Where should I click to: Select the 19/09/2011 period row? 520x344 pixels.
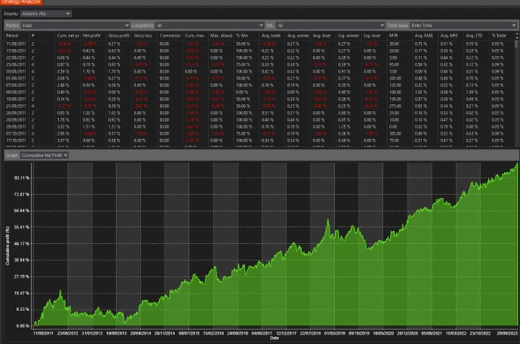[259, 99]
